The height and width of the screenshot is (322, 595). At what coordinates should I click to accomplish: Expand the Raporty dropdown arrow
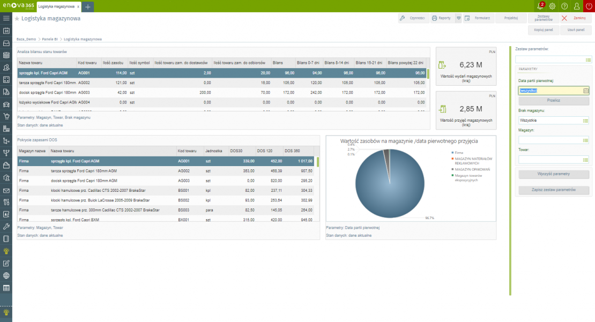(458, 18)
